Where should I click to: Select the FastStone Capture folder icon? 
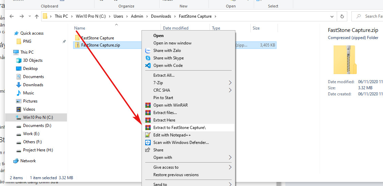[x=78, y=38]
